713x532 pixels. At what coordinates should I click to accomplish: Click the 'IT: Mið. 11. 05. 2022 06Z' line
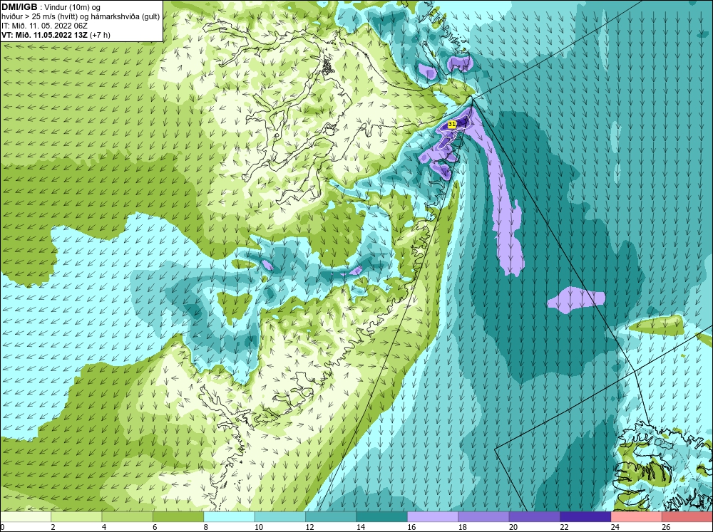(44, 26)
